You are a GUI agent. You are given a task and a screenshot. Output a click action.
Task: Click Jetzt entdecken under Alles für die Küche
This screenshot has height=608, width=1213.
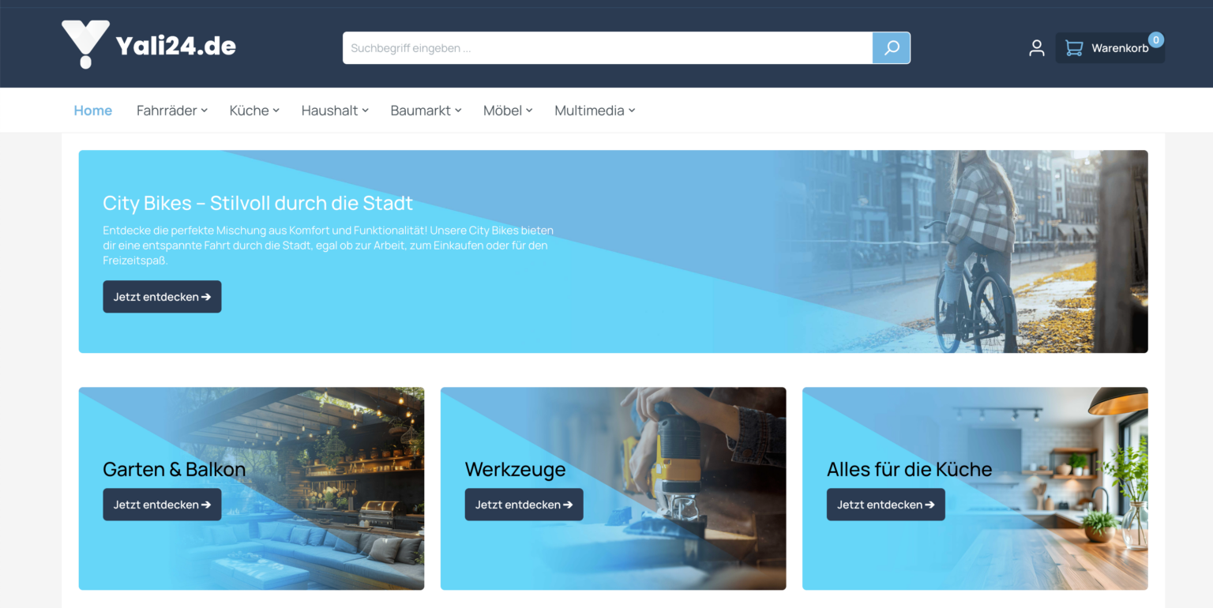pos(885,505)
